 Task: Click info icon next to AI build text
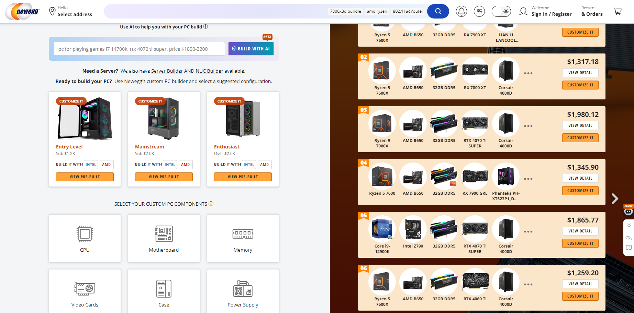click(x=205, y=26)
